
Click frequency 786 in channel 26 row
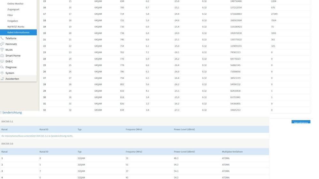tap(122, 72)
